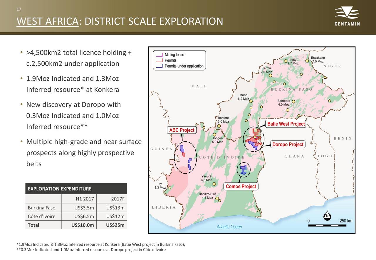Viewport: 376px width, 260px height.
Task: Click the Mining lease legend swatch
Action: (x=159, y=55)
